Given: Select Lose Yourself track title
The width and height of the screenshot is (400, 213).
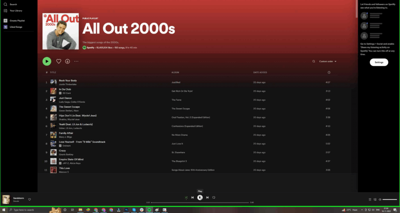Looking at the screenshot, I should 82,142.
